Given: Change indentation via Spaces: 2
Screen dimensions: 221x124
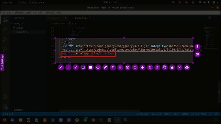Looking at the screenshot, I should pos(156,114).
